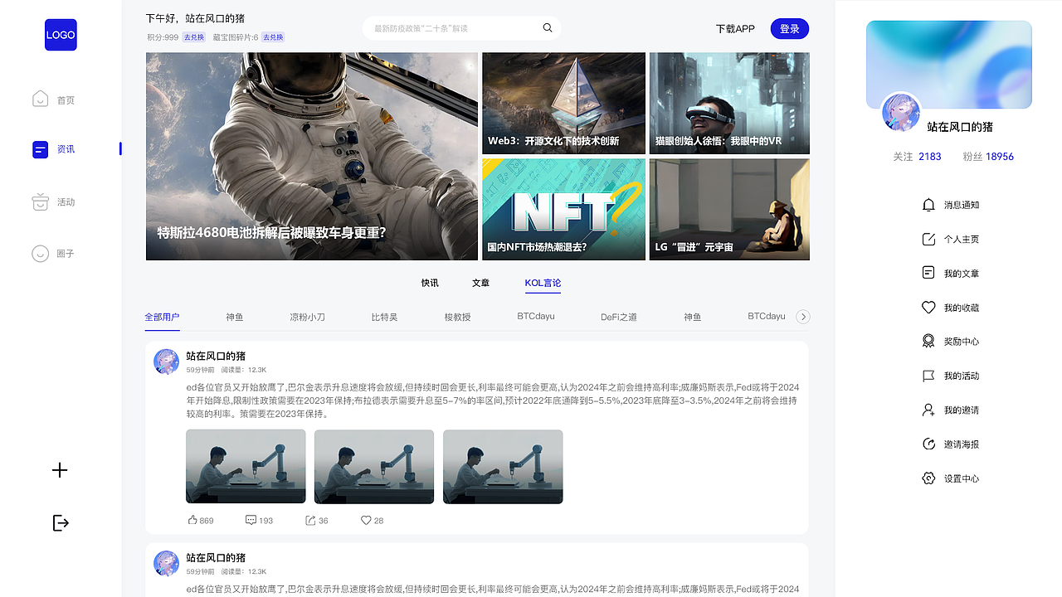Open 猫眼创始人徐悟 VR article thumbnail
Image resolution: width=1062 pixels, height=597 pixels.
[x=729, y=104]
